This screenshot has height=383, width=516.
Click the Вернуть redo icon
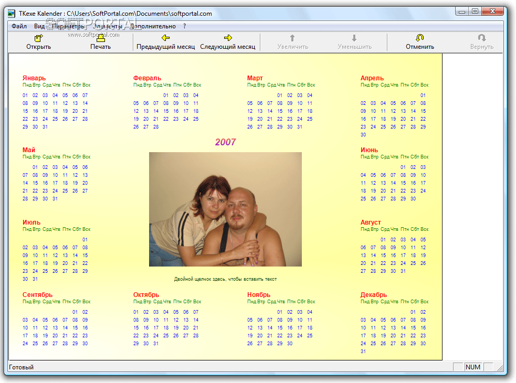(481, 38)
